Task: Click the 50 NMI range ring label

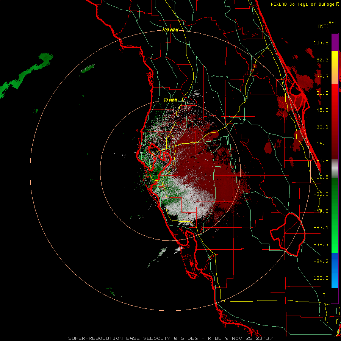Action: (x=170, y=100)
